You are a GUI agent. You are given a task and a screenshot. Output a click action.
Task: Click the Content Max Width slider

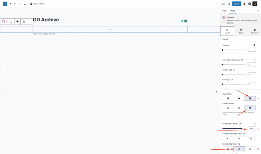point(232,128)
